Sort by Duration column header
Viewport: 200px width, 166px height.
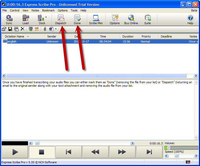click(x=129, y=36)
